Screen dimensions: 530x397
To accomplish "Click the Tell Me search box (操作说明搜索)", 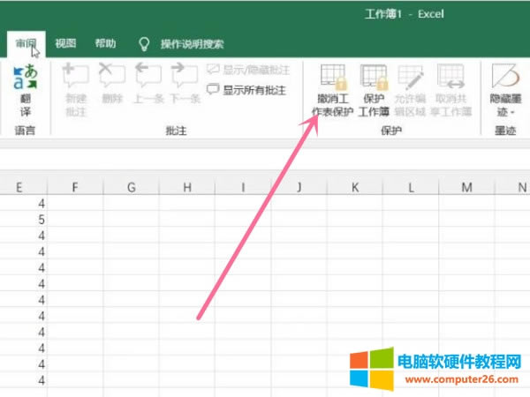I will 191,43.
